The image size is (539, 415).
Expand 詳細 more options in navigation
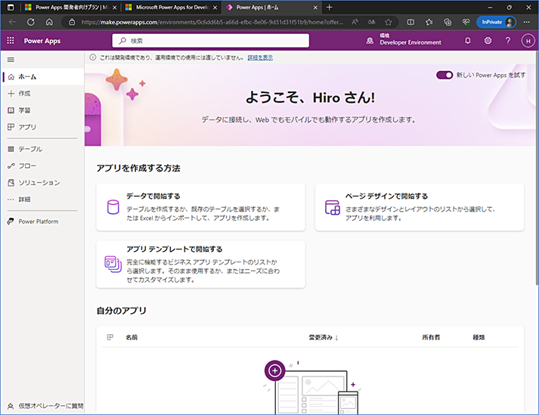coord(42,200)
